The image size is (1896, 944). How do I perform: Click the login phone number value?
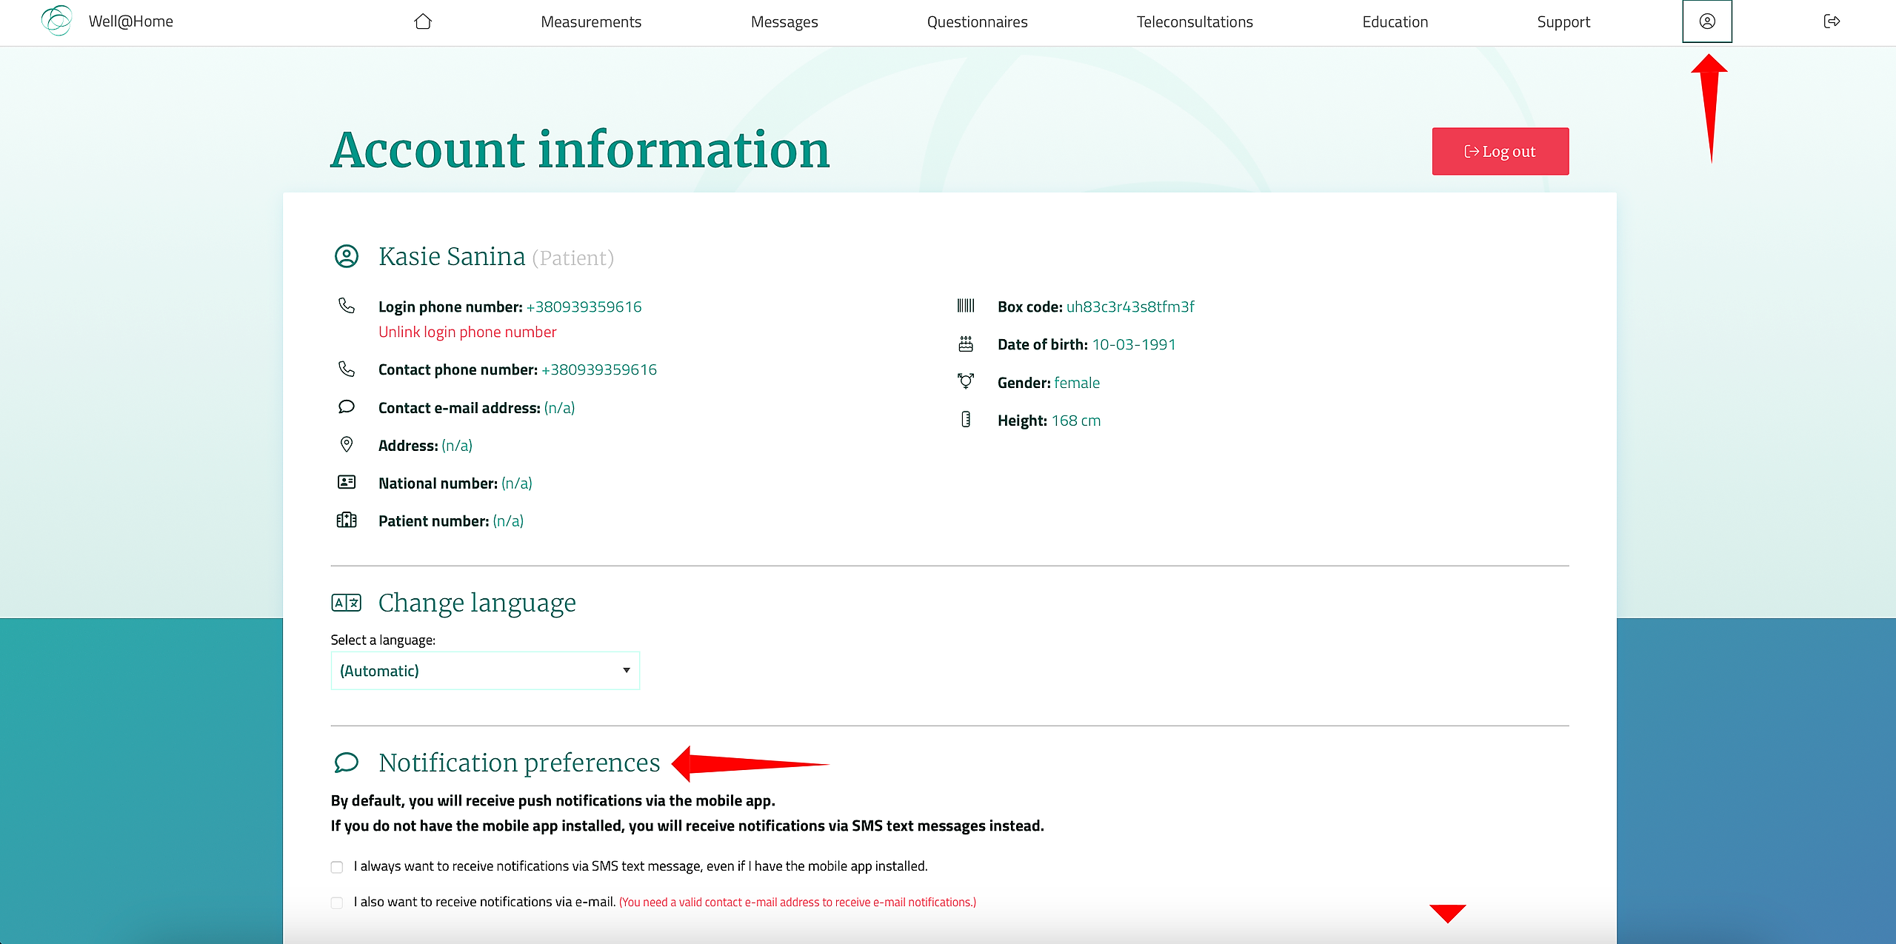(x=584, y=307)
